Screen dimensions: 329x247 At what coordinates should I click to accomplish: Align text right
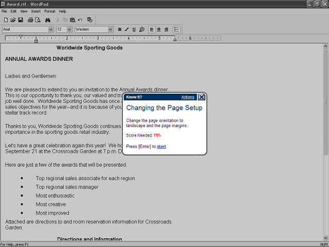[x=166, y=29]
